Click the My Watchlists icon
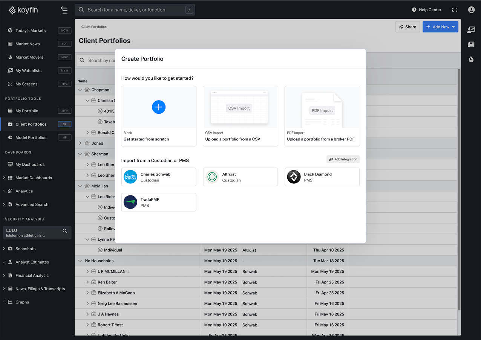Image resolution: width=481 pixels, height=340 pixels. point(10,71)
